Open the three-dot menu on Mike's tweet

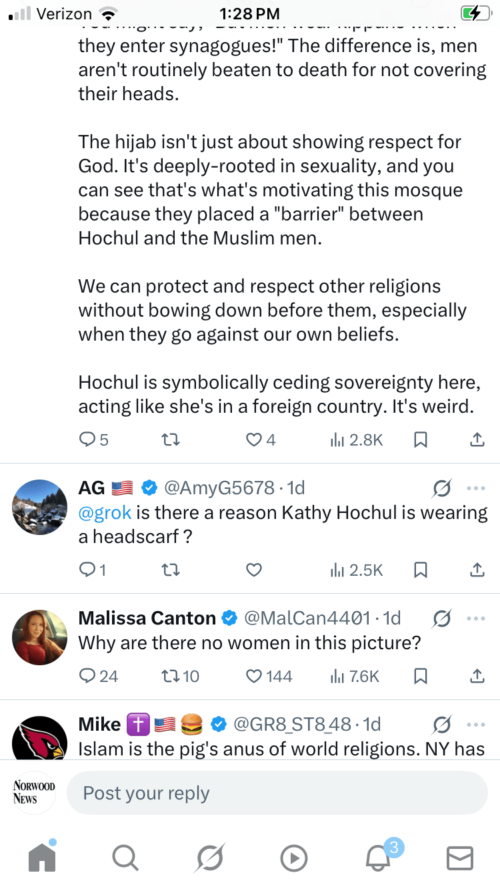click(x=476, y=724)
